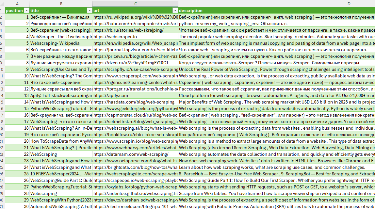The width and height of the screenshot is (375, 209).
Task: Select column B header
Action: click(x=61, y=4)
